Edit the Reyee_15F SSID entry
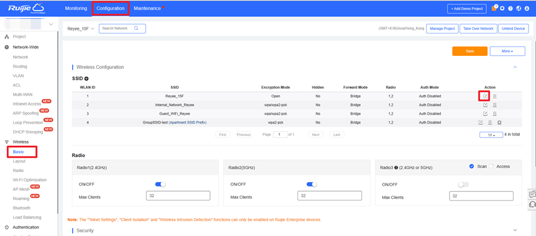The height and width of the screenshot is (236, 536). point(485,96)
